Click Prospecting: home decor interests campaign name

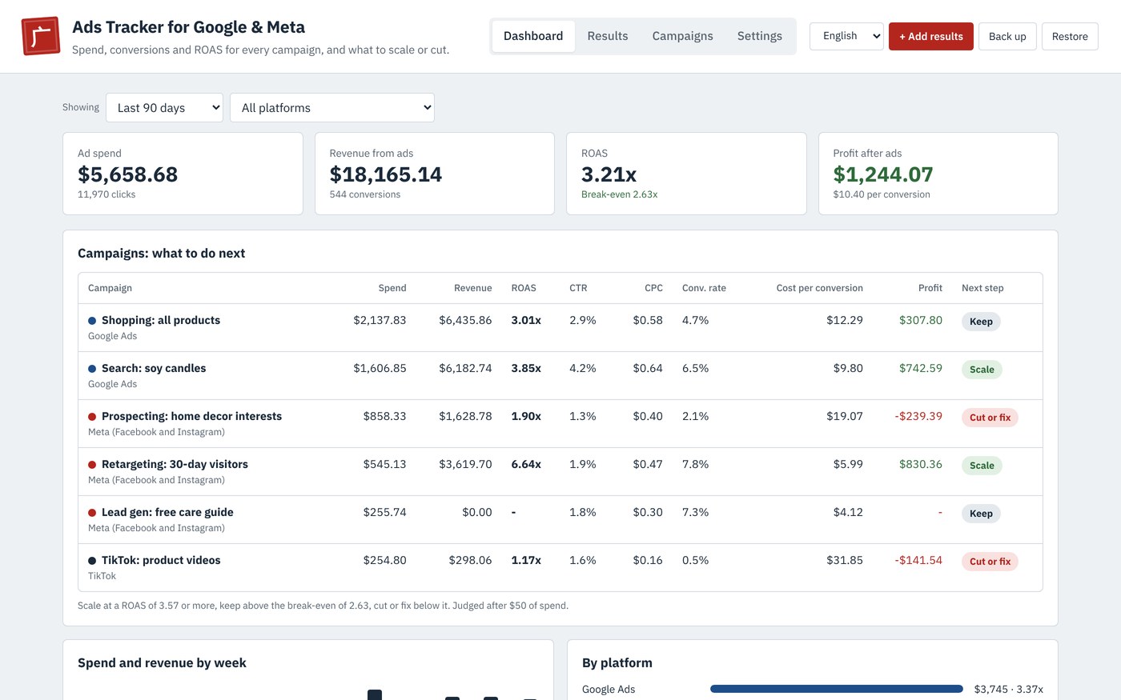(191, 416)
